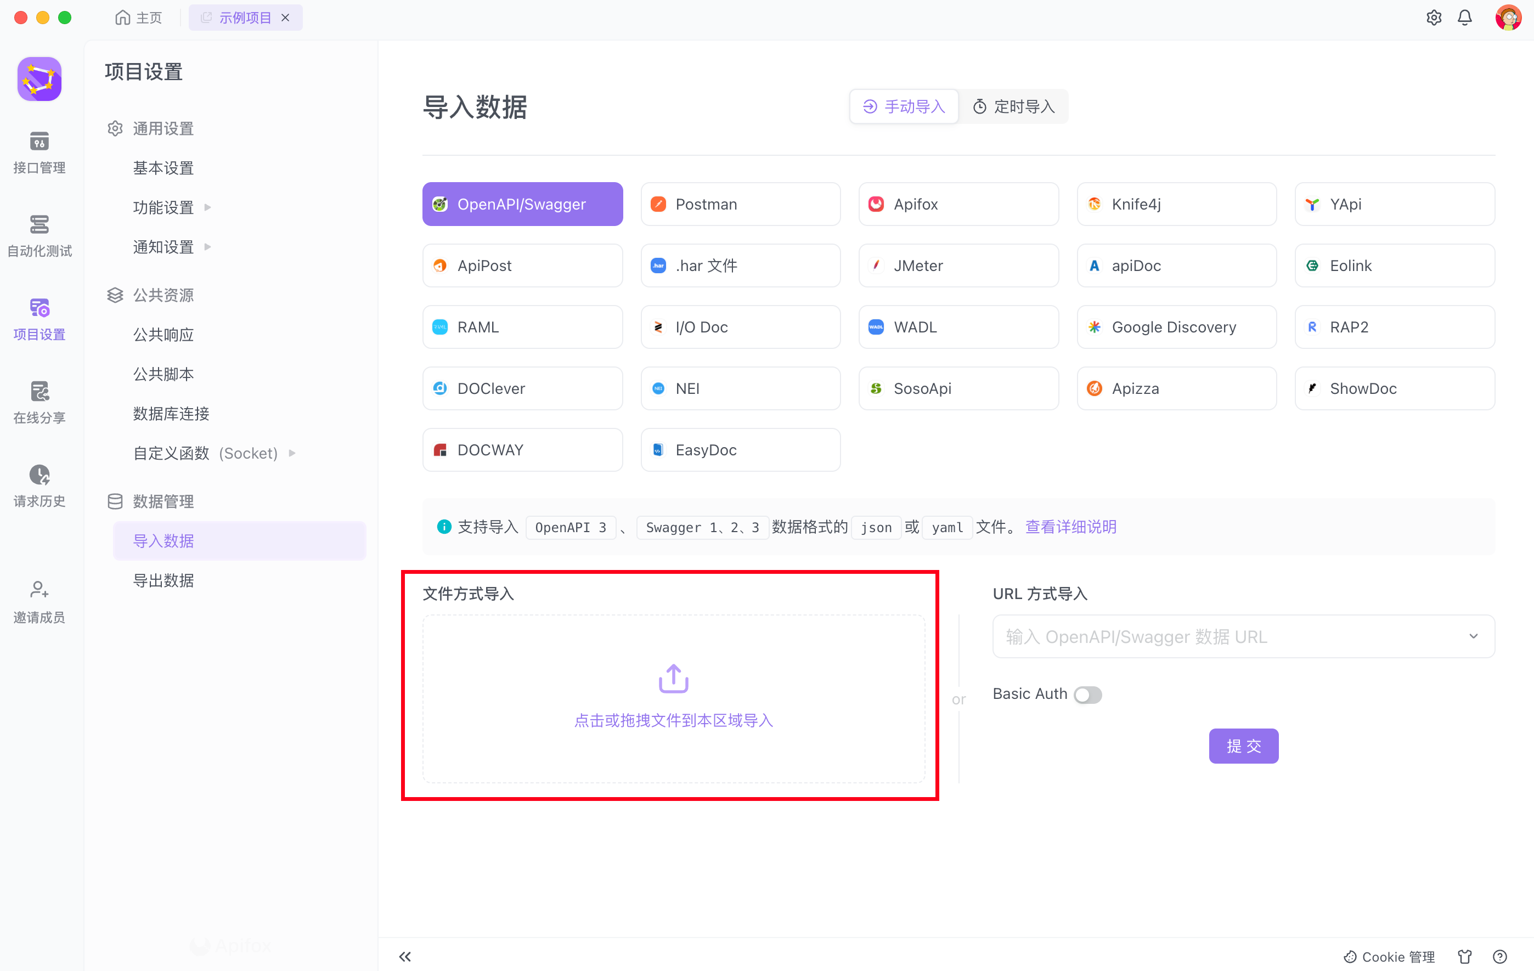Select WADL import format

(x=958, y=327)
